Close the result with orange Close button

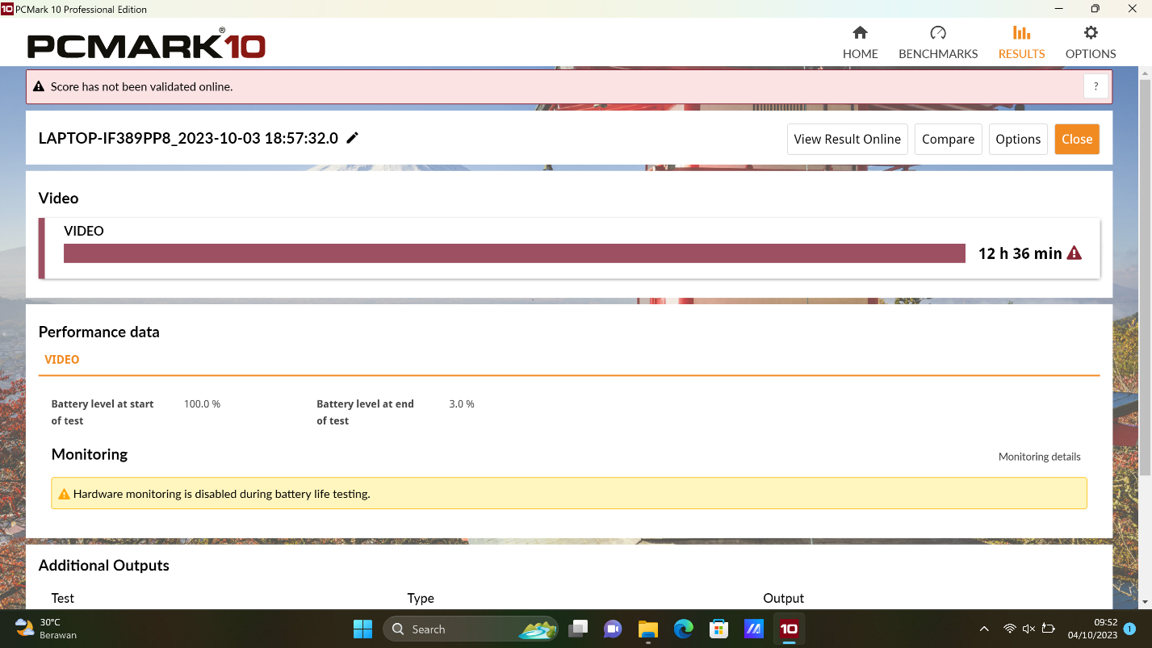(x=1077, y=139)
